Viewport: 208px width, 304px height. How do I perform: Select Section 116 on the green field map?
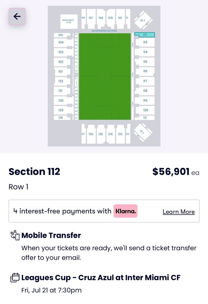coord(145,71)
